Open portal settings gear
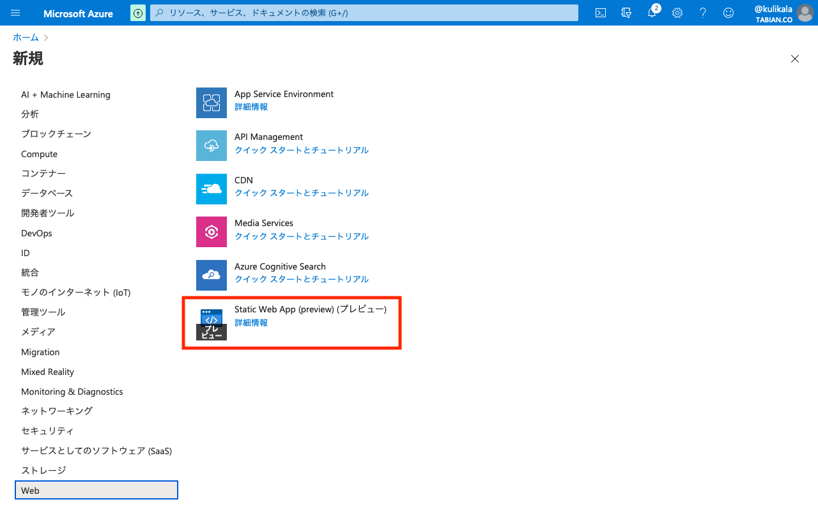Viewport: 818px width, 511px height. tap(677, 13)
